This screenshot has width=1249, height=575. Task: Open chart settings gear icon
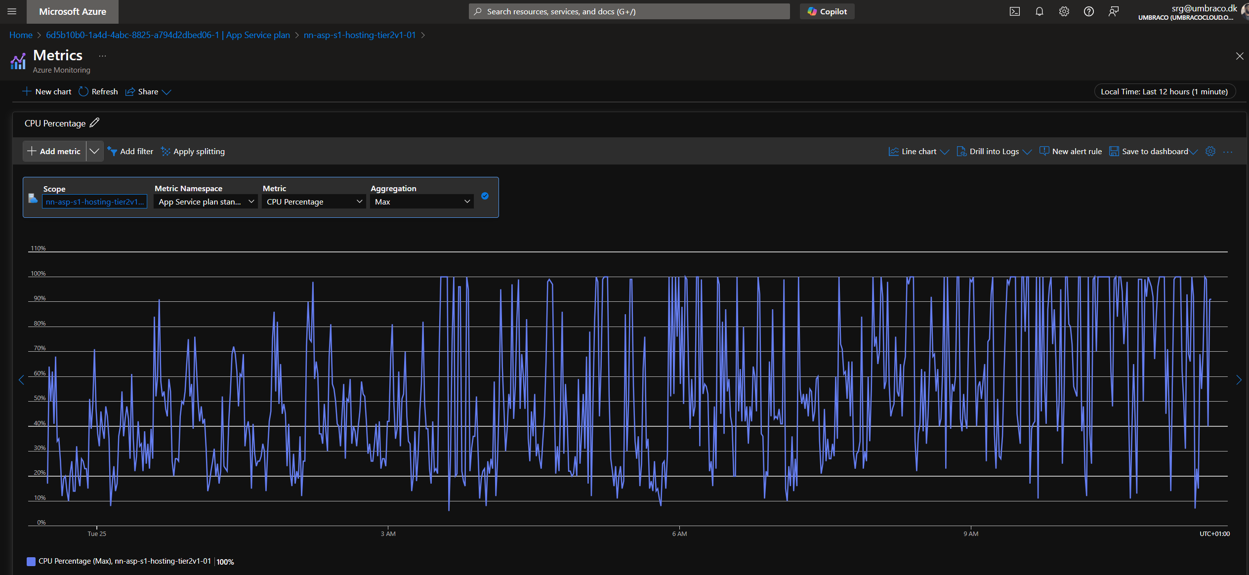[x=1210, y=151]
